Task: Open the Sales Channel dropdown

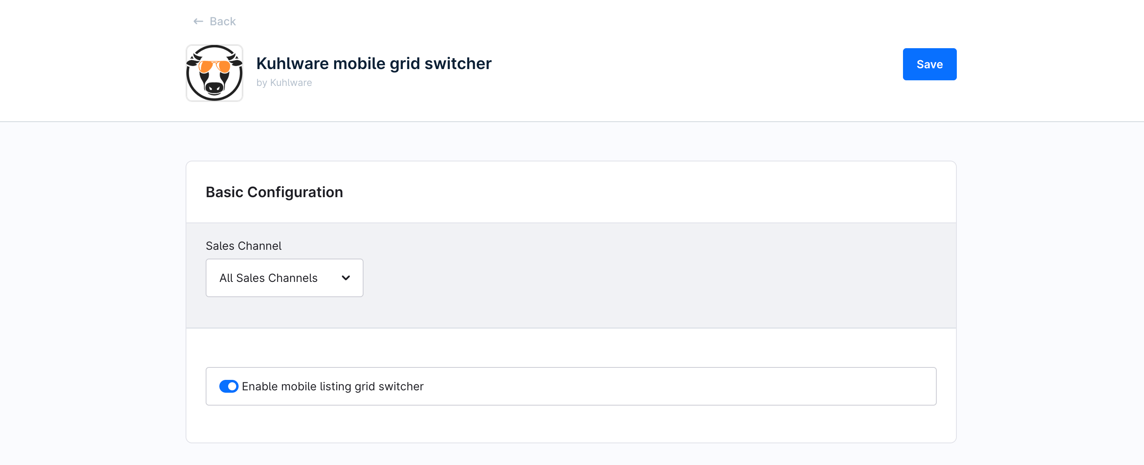Action: point(284,277)
